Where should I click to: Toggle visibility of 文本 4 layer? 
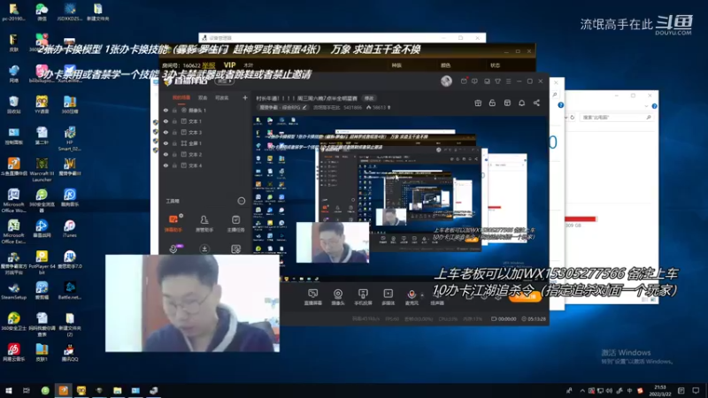tap(165, 165)
